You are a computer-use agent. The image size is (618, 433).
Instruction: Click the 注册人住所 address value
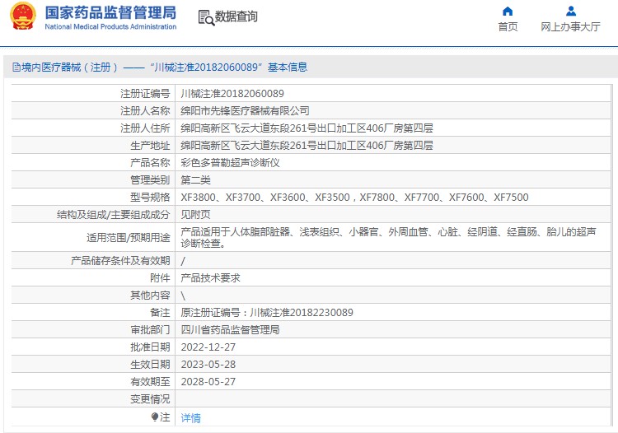[x=307, y=128]
